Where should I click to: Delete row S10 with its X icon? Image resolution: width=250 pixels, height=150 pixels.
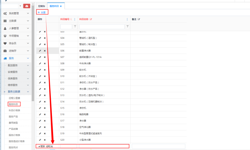pyautogui.click(x=45, y=76)
